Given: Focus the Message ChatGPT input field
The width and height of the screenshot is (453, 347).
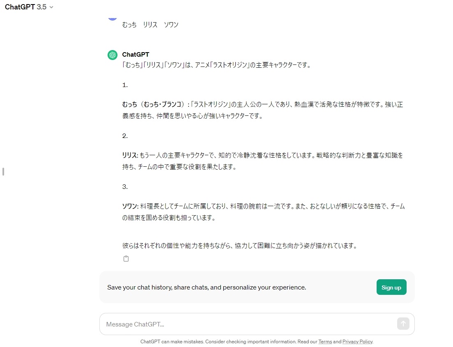Looking at the screenshot, I should coord(246,324).
